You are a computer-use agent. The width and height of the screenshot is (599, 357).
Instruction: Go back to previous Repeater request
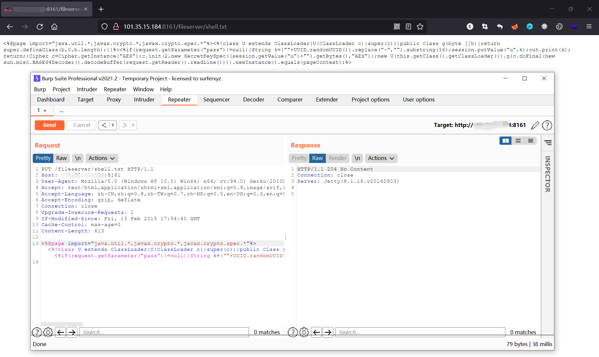tap(104, 125)
